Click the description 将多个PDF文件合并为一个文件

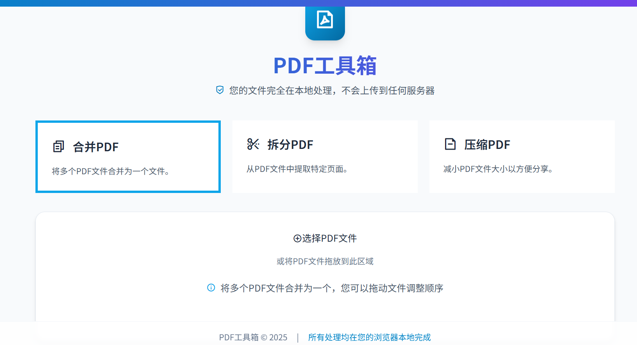110,171
